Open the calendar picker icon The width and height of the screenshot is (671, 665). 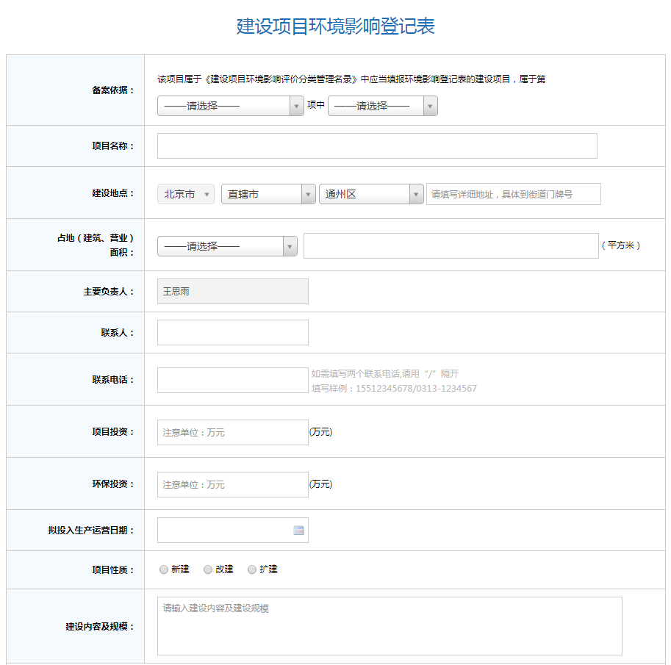coord(298,531)
